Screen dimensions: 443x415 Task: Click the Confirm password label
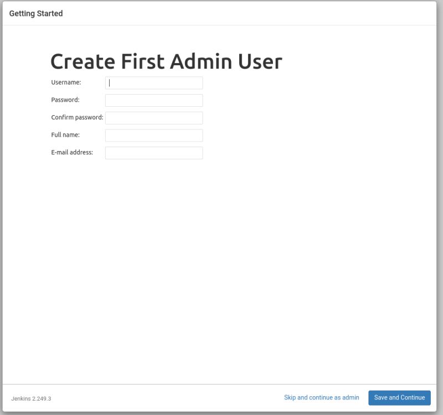77,118
